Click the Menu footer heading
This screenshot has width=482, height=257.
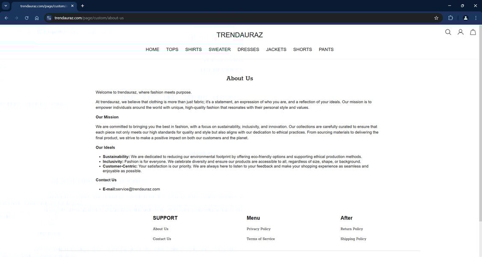[x=253, y=218]
